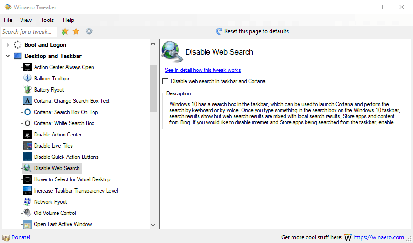413x243 pixels.
Task: Select Disable Action Center tree item
Action: pos(58,135)
